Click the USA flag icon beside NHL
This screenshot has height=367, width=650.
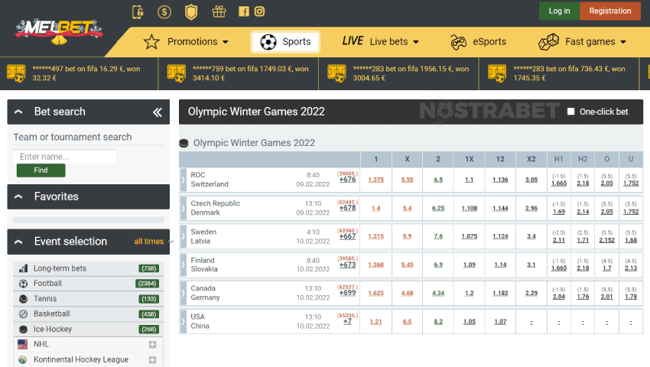coord(23,344)
